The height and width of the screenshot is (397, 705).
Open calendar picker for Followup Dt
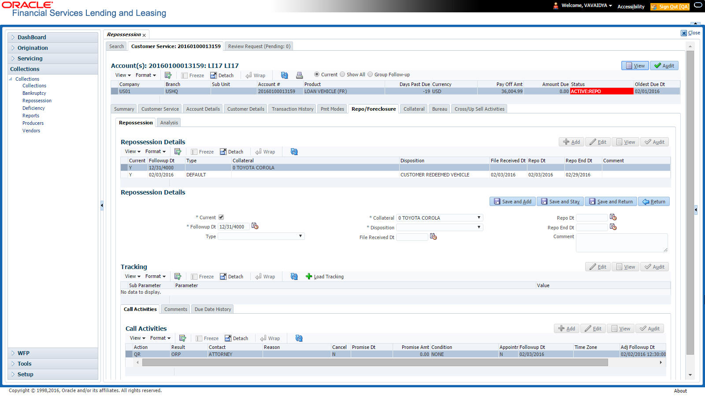(x=255, y=226)
